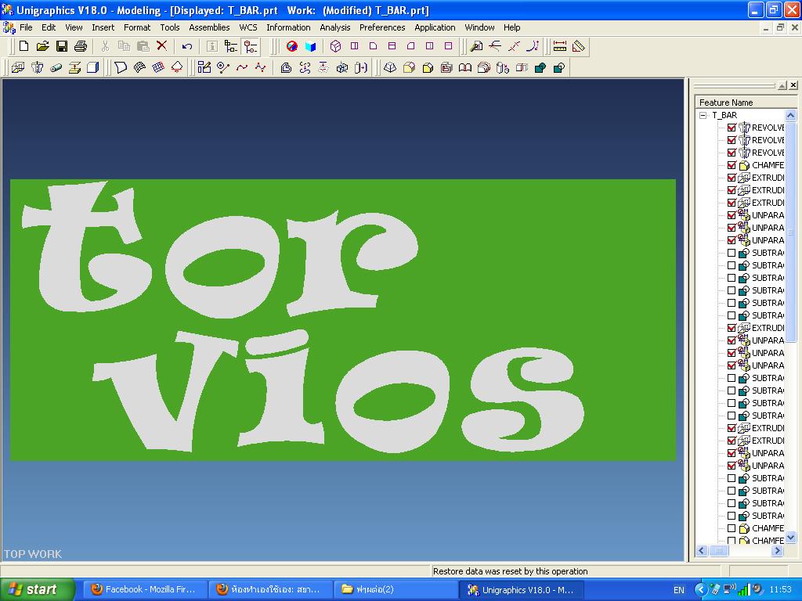Open the Assembly Navigator icon

pyautogui.click(x=231, y=46)
